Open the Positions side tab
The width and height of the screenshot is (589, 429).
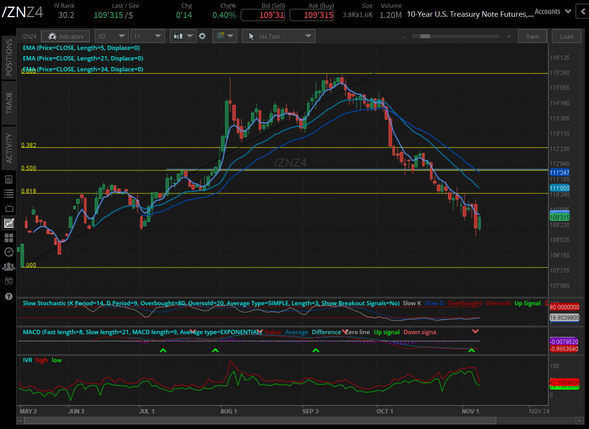click(9, 57)
